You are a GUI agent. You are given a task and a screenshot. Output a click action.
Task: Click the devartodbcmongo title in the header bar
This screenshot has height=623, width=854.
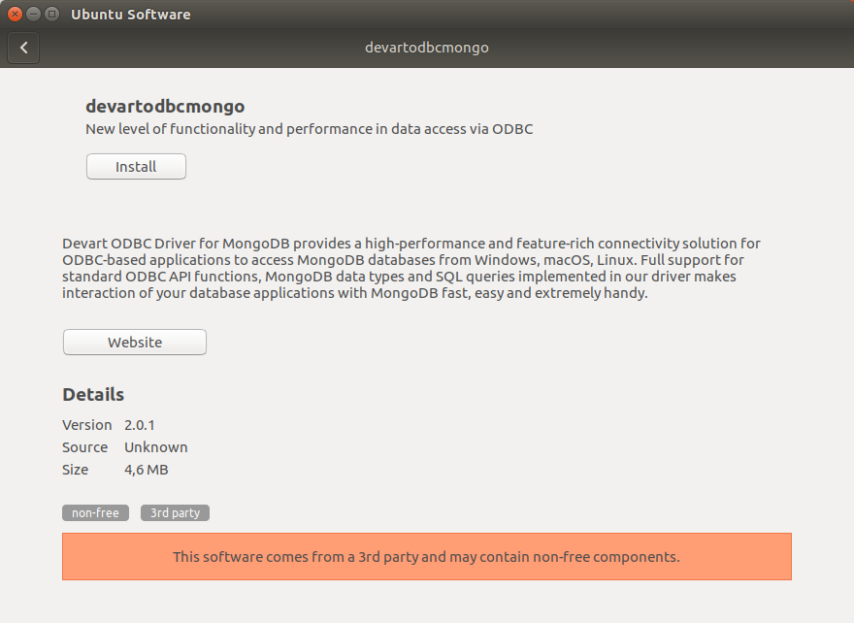(427, 47)
